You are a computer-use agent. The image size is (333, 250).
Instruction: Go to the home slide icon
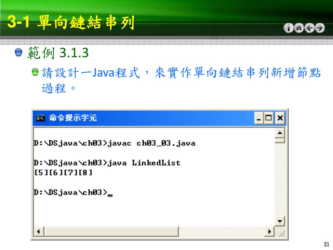pos(299,28)
